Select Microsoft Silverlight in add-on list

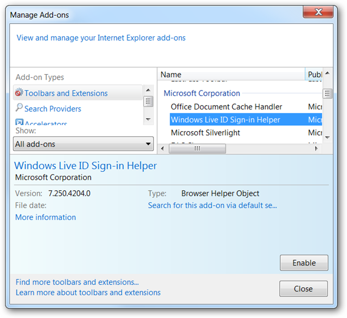(x=205, y=133)
